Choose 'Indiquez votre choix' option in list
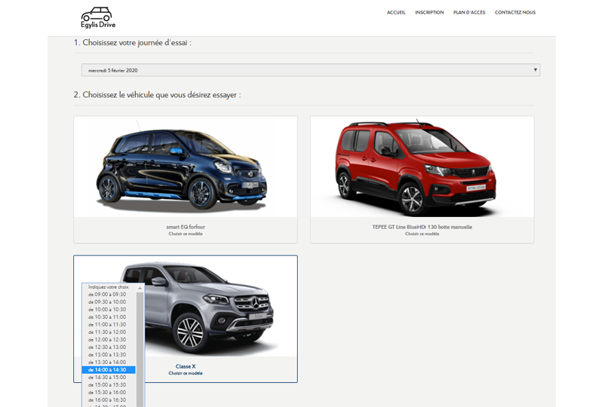611x407 pixels. tap(109, 287)
